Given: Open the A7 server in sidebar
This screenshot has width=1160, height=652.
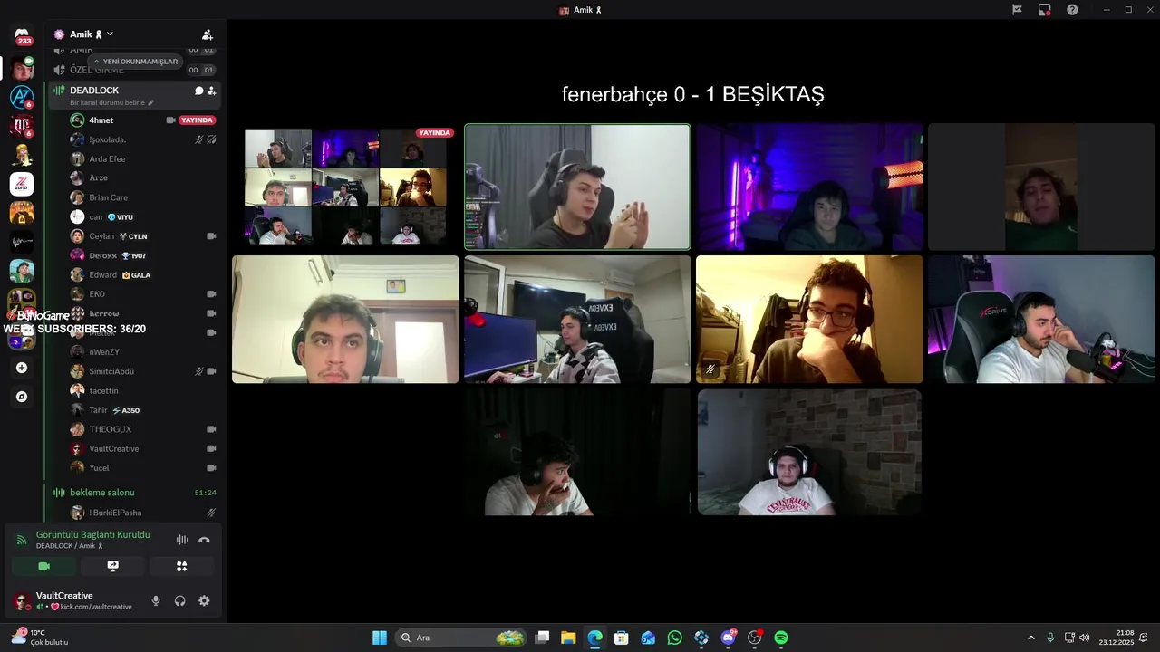Looking at the screenshot, I should pos(22,96).
